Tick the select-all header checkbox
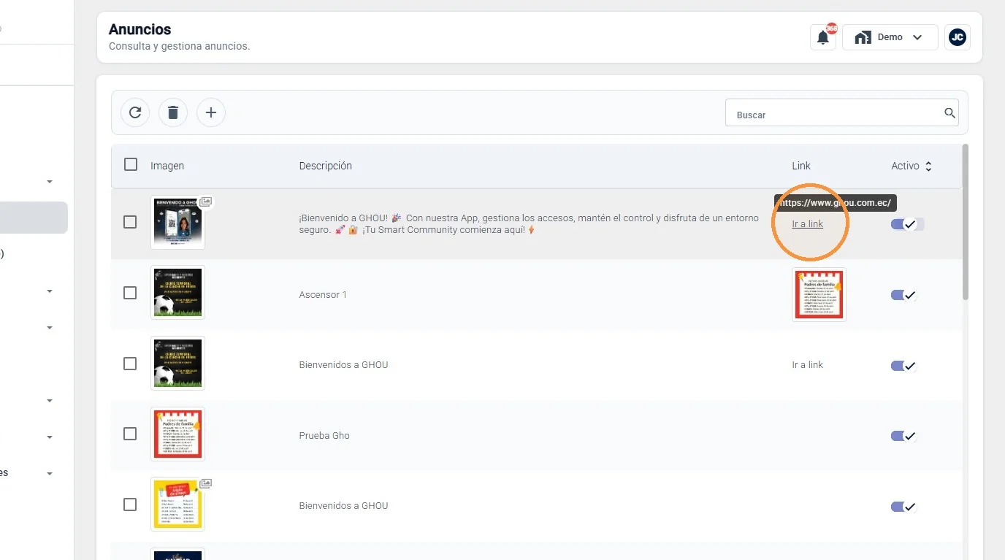This screenshot has width=1005, height=560. tap(131, 164)
